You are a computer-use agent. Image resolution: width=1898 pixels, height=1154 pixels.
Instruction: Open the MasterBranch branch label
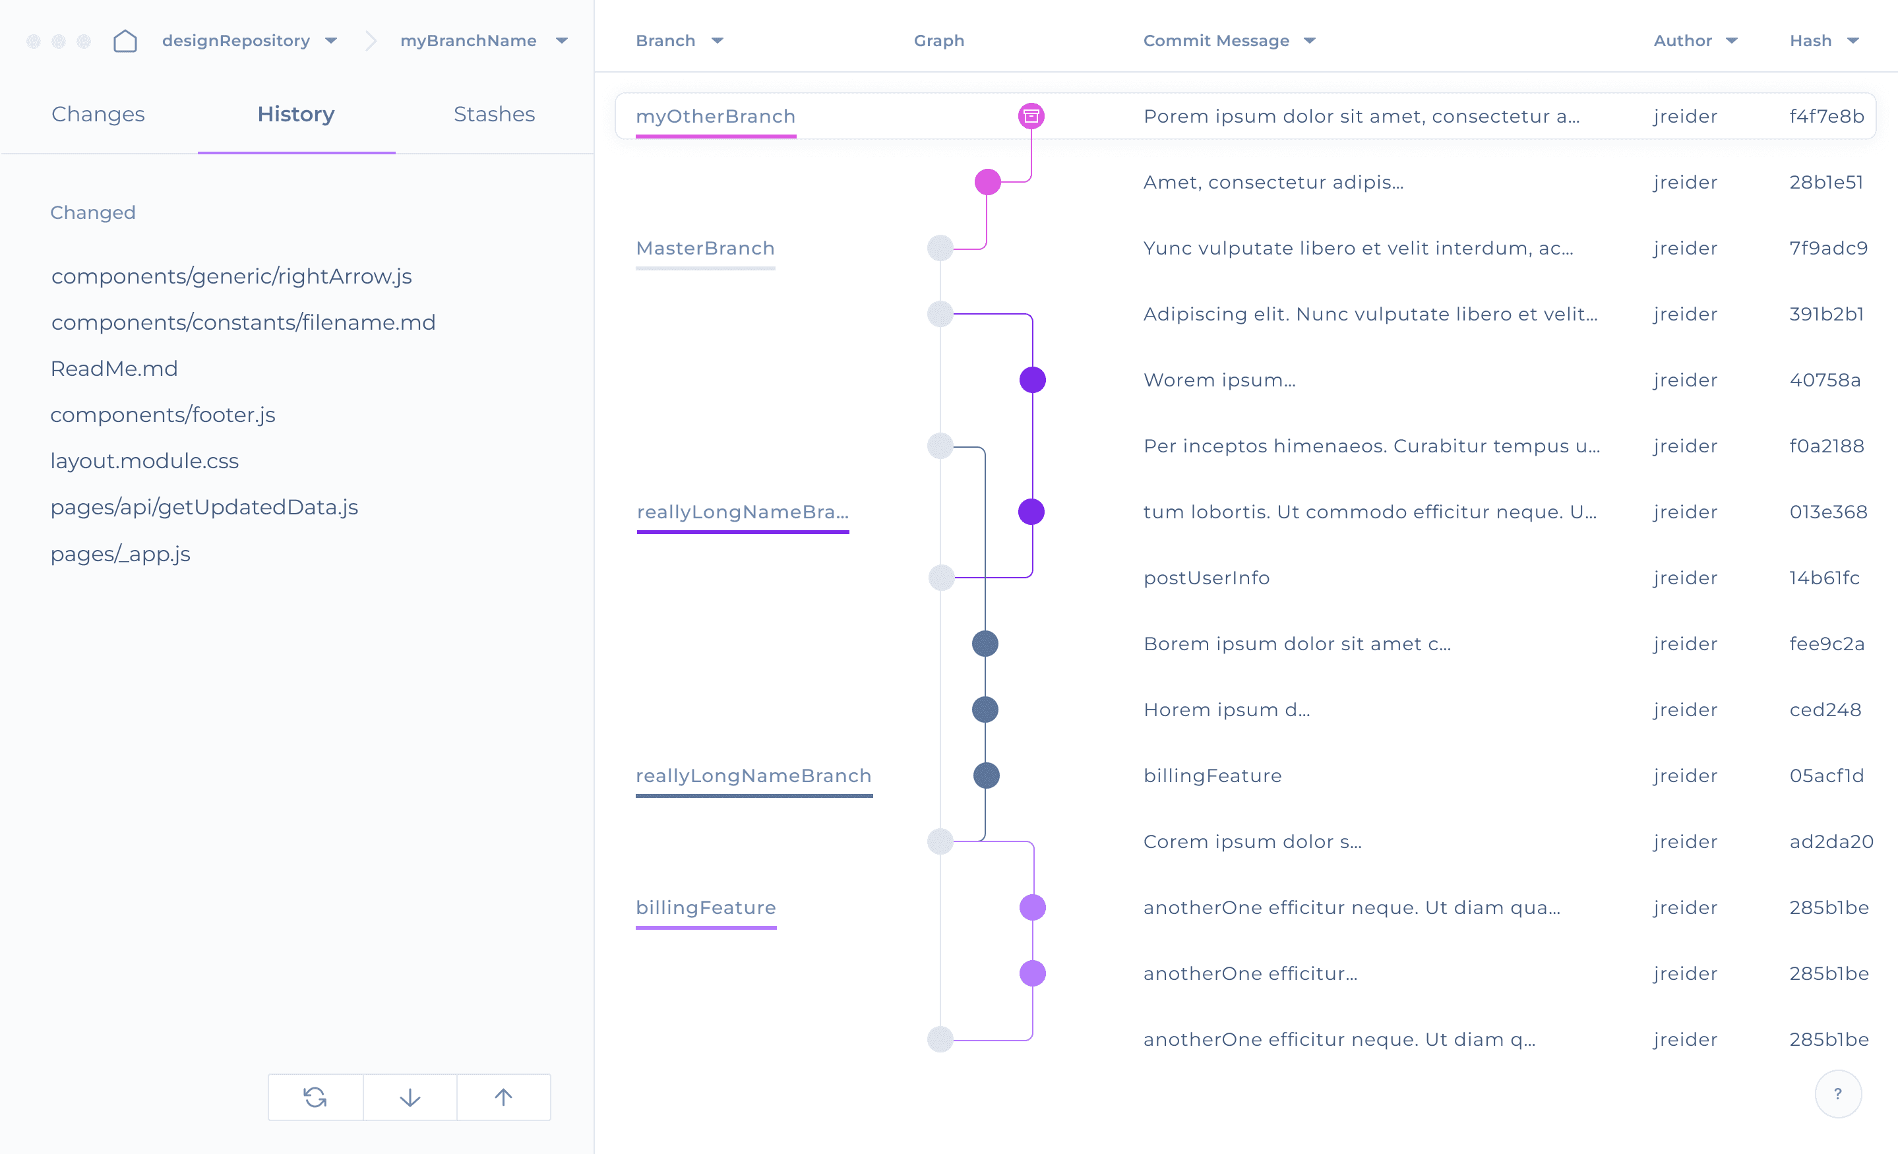point(705,248)
